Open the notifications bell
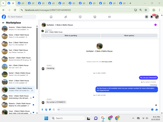 pos(152,17)
